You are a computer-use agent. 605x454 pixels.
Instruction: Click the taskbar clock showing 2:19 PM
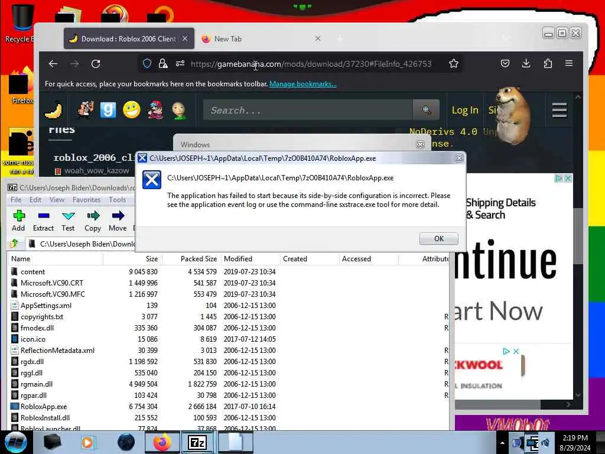[575, 443]
